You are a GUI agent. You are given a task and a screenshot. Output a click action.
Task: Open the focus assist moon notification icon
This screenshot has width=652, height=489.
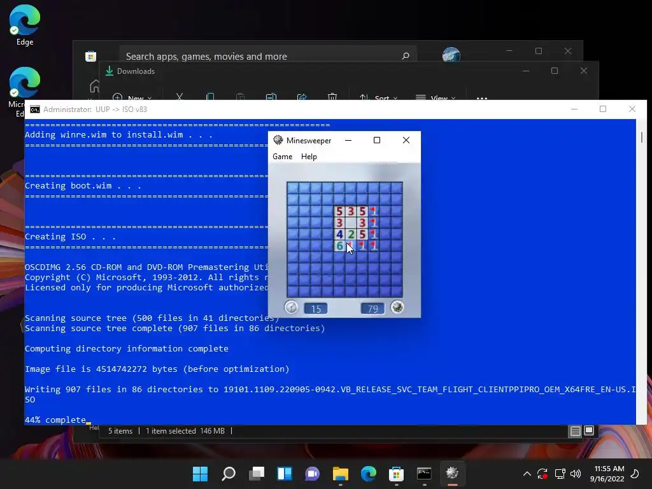click(x=635, y=474)
